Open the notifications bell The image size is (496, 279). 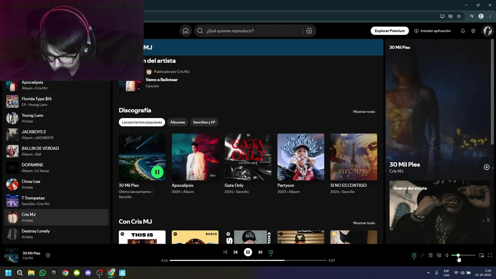click(463, 31)
